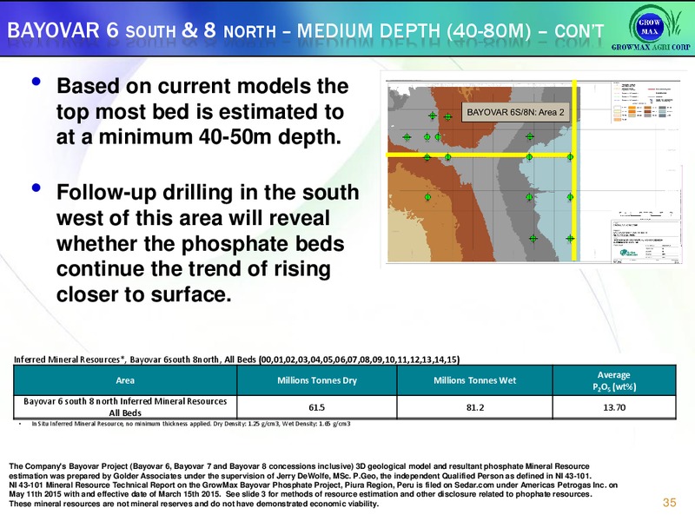
Task: Click the 'Area' column header
Action: pos(125,380)
